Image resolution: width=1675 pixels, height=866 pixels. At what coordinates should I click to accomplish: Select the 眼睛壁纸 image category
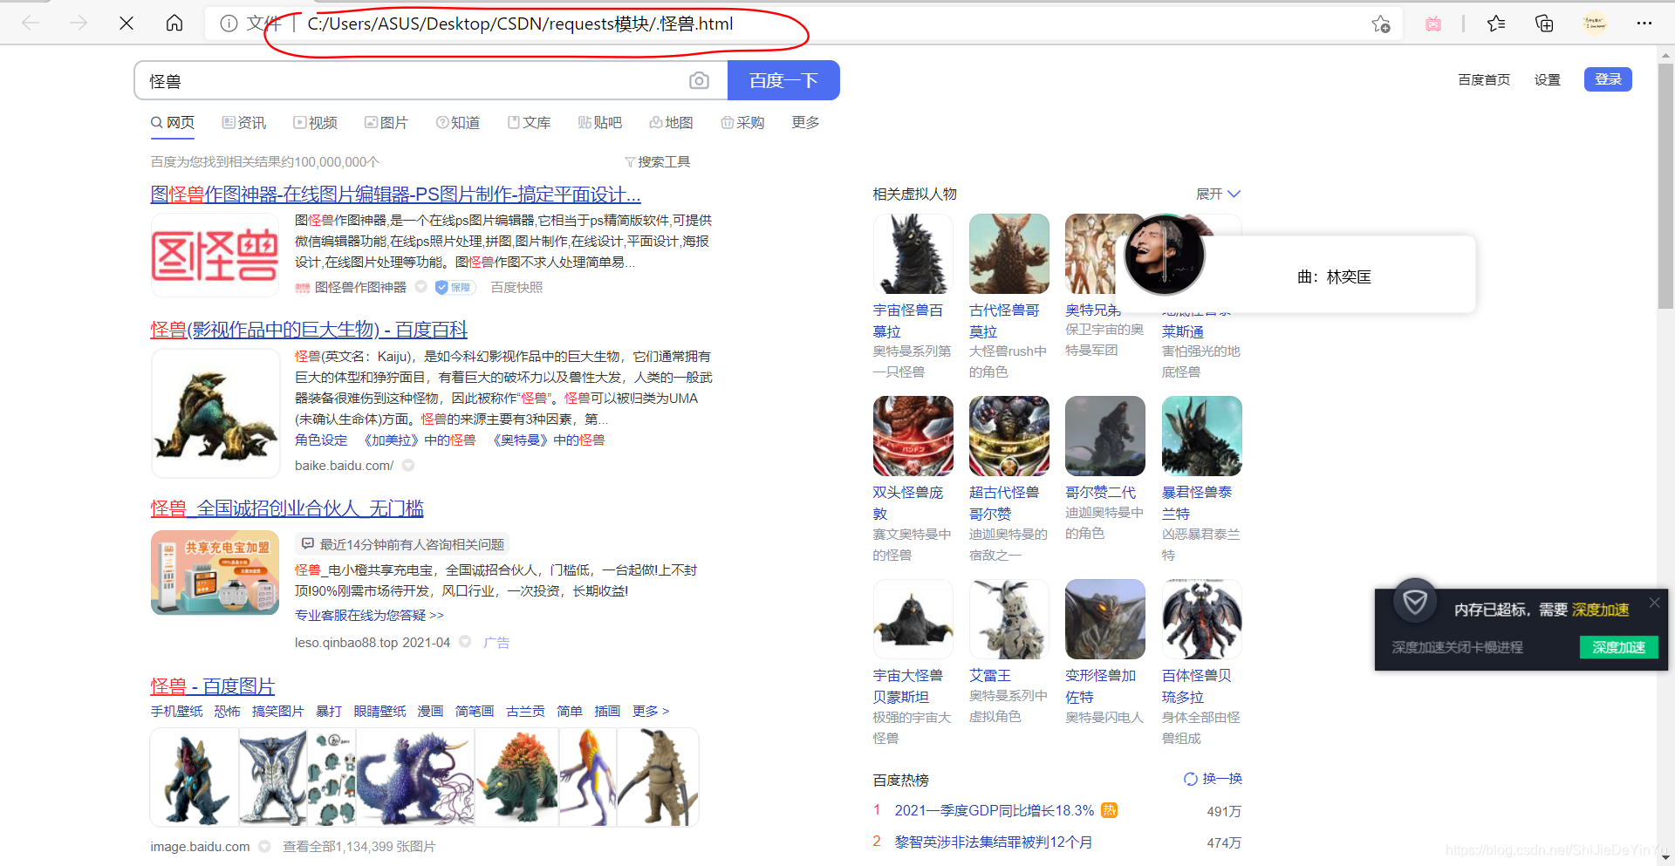pyautogui.click(x=379, y=711)
